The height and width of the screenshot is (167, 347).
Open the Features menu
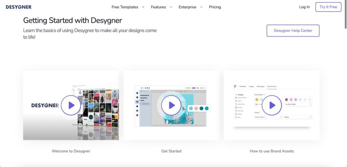pyautogui.click(x=158, y=7)
